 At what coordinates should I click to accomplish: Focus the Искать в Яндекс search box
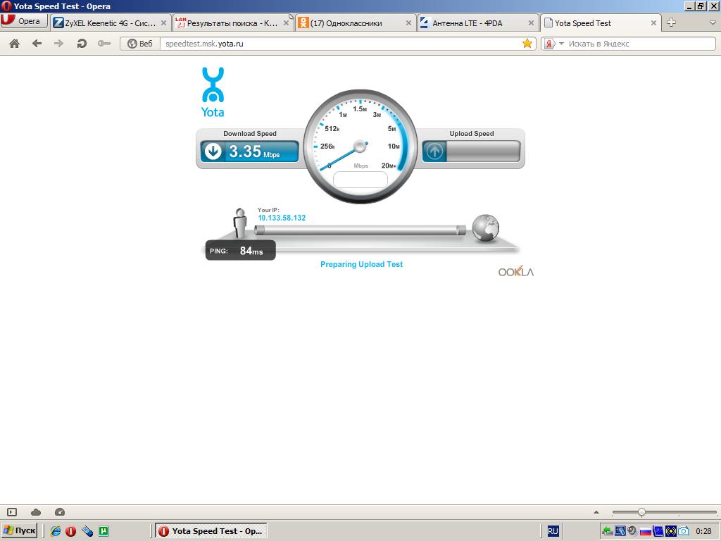click(641, 44)
